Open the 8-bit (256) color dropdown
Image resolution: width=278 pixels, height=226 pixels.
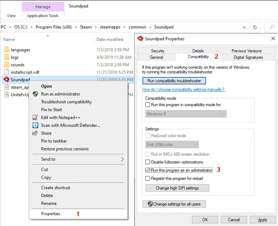pos(172,144)
